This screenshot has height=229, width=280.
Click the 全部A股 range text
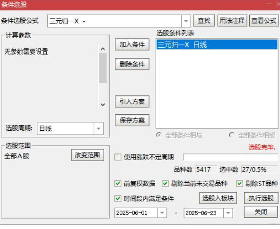(17, 156)
